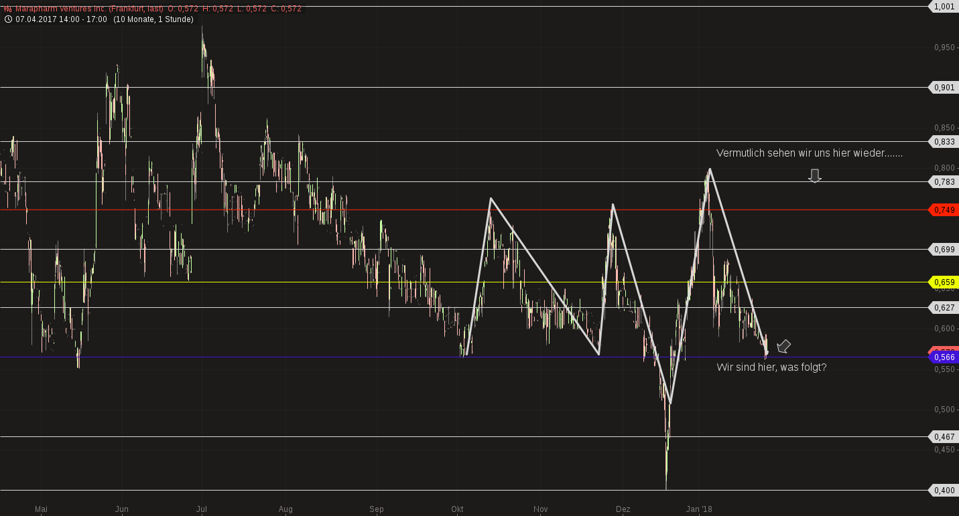The image size is (959, 516).
Task: Click the '10 Monate, 1 Stunde' timeframe text
Action: pyautogui.click(x=153, y=19)
